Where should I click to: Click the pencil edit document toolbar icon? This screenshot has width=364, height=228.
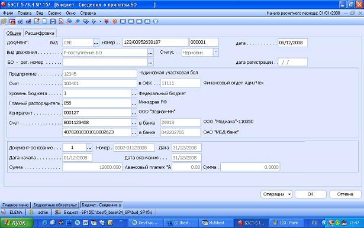point(37,21)
